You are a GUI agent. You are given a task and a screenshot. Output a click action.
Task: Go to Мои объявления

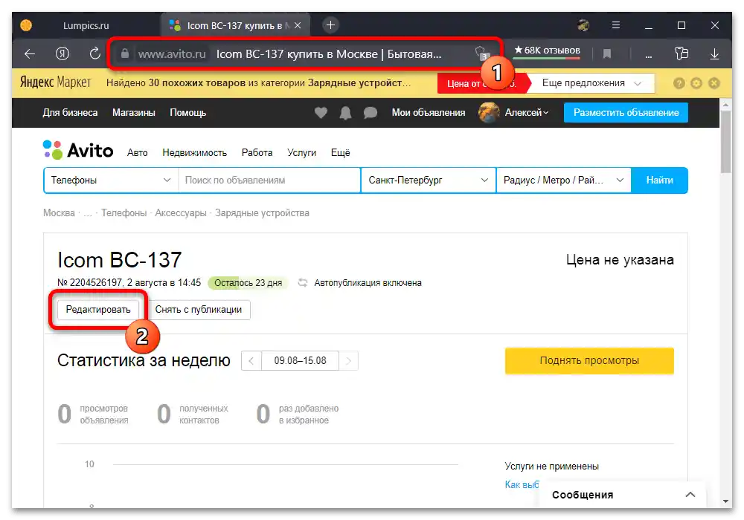click(x=429, y=113)
